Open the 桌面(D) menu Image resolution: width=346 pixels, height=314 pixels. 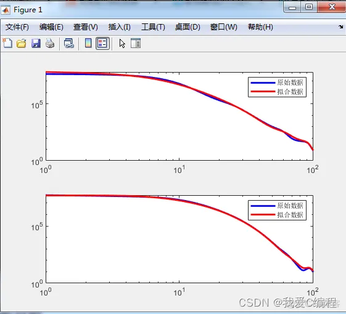coord(187,27)
